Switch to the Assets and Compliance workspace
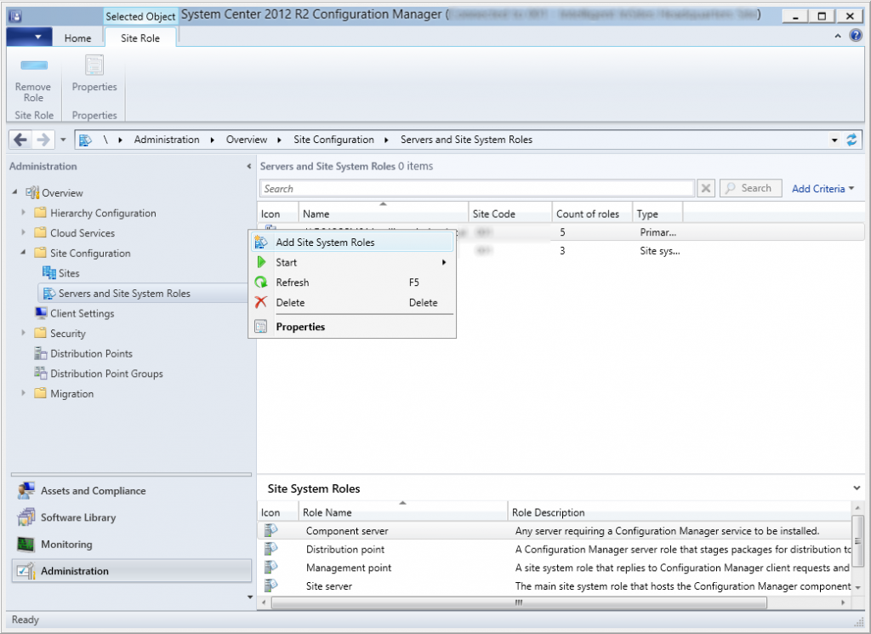The width and height of the screenshot is (871, 634). [94, 490]
